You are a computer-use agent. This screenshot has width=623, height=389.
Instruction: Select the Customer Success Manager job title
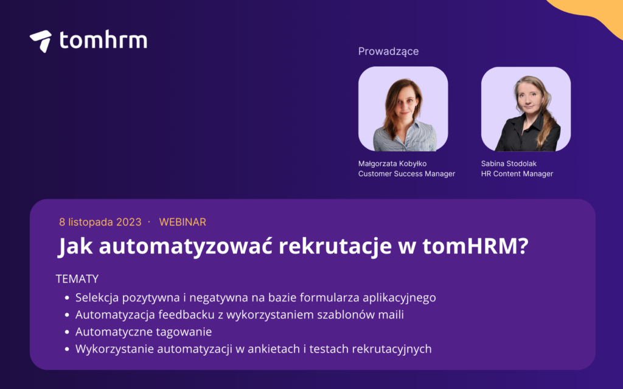pyautogui.click(x=406, y=174)
